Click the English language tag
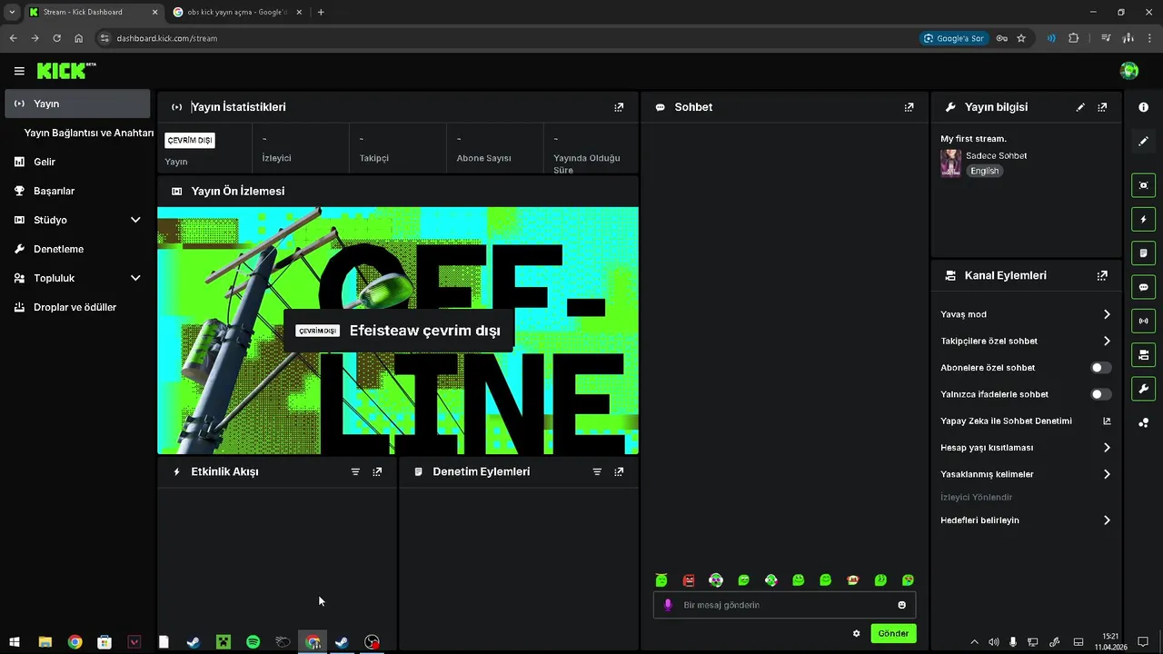The image size is (1163, 654). [984, 171]
